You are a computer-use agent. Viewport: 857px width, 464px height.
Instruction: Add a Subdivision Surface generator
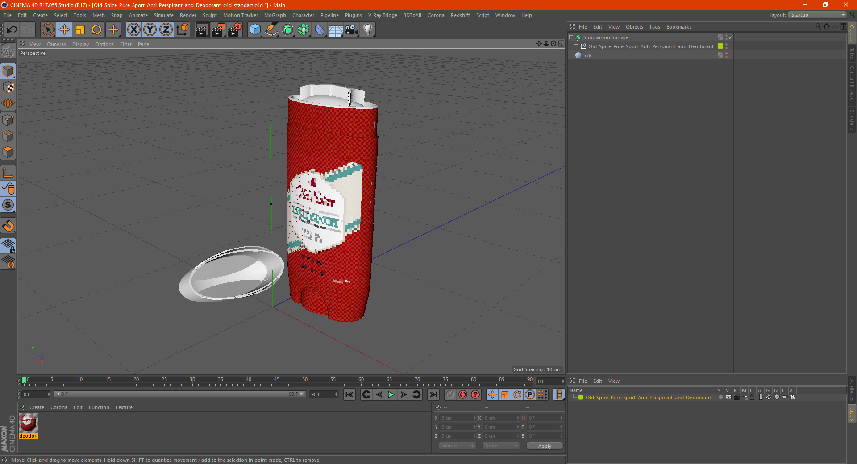[287, 30]
